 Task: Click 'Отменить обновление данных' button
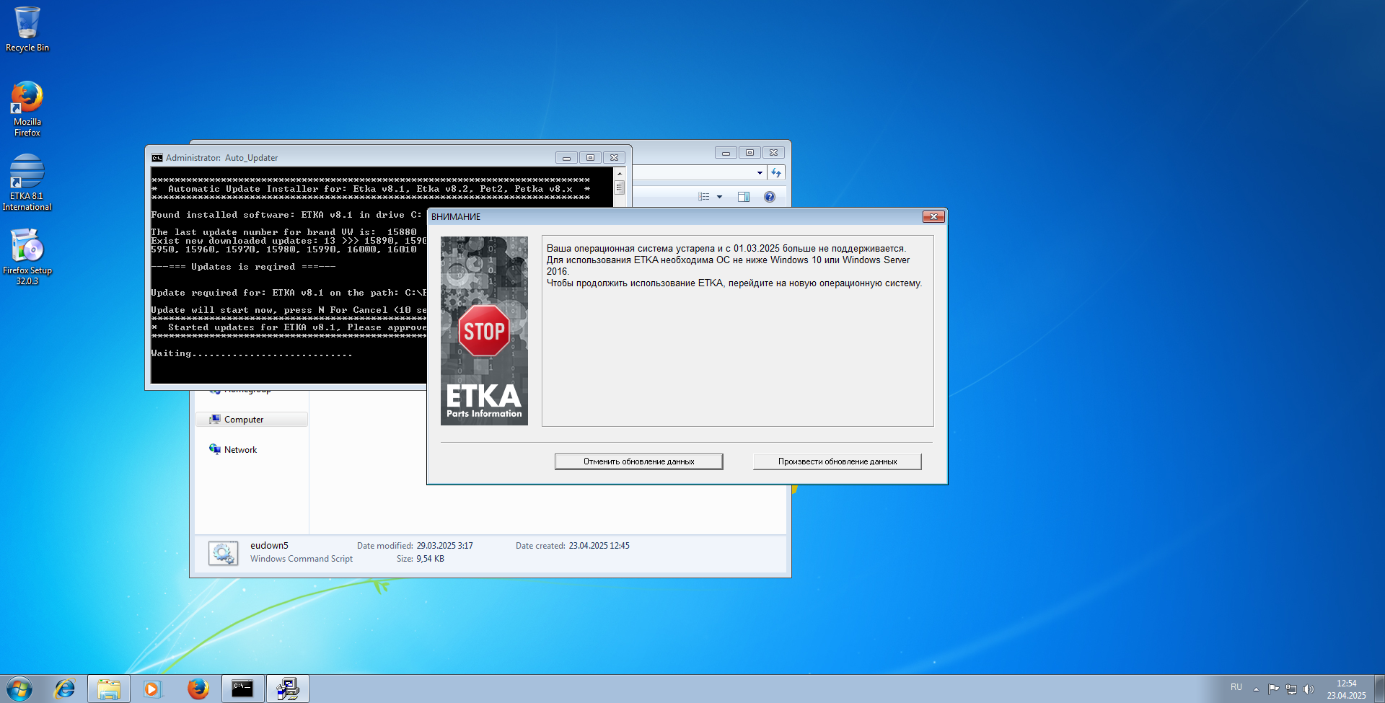click(x=638, y=461)
